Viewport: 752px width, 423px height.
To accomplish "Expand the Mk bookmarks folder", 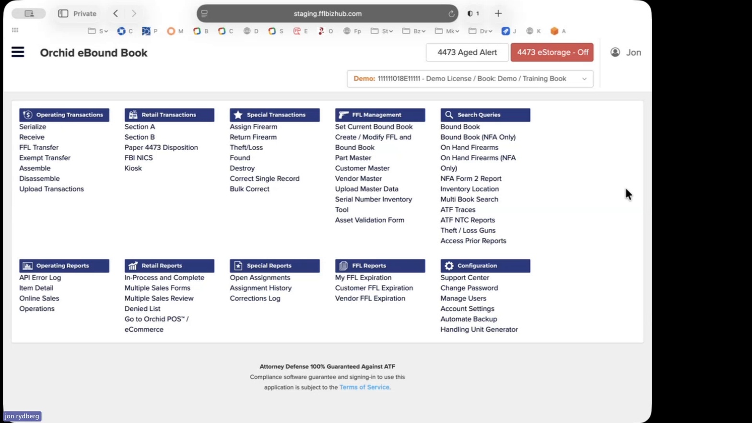I will tap(447, 31).
